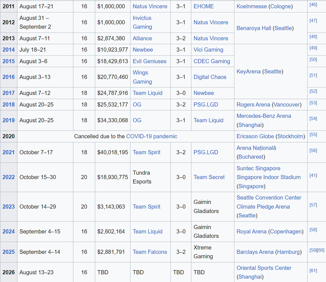326x282 pixels.
Task: Open the 2014 tournament year link
Action: [9, 50]
